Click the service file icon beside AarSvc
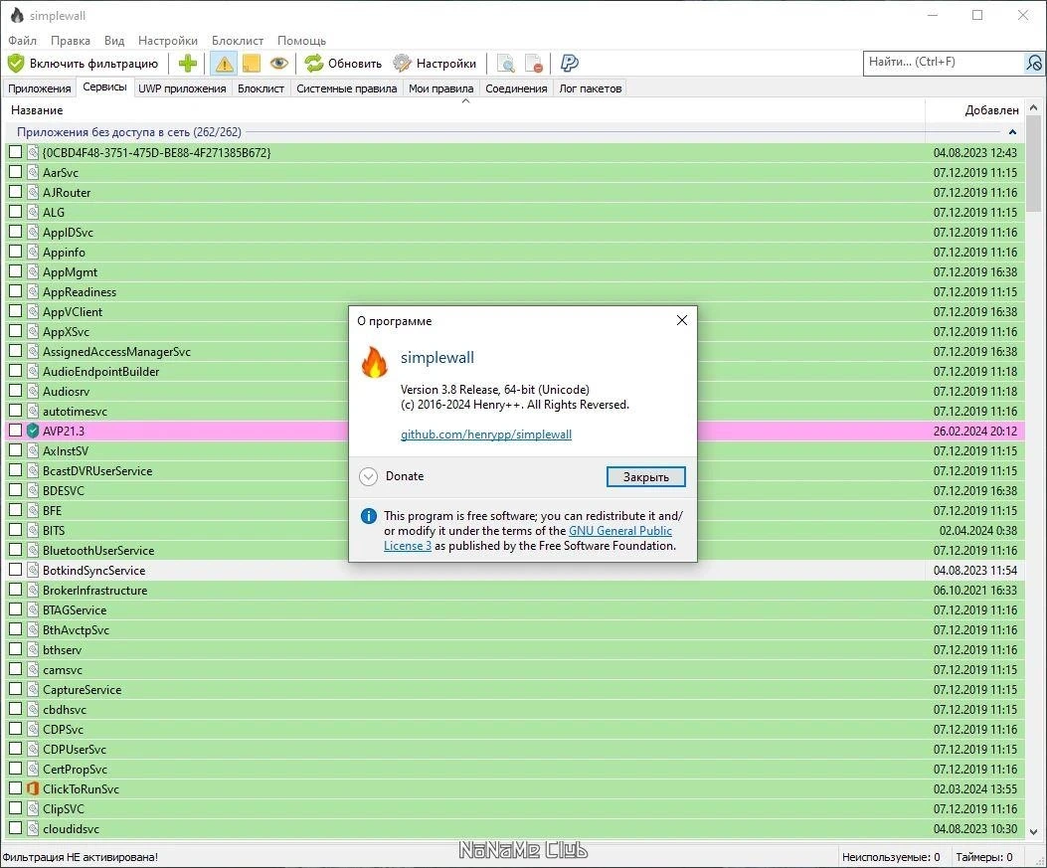Image resolution: width=1047 pixels, height=868 pixels. [33, 172]
